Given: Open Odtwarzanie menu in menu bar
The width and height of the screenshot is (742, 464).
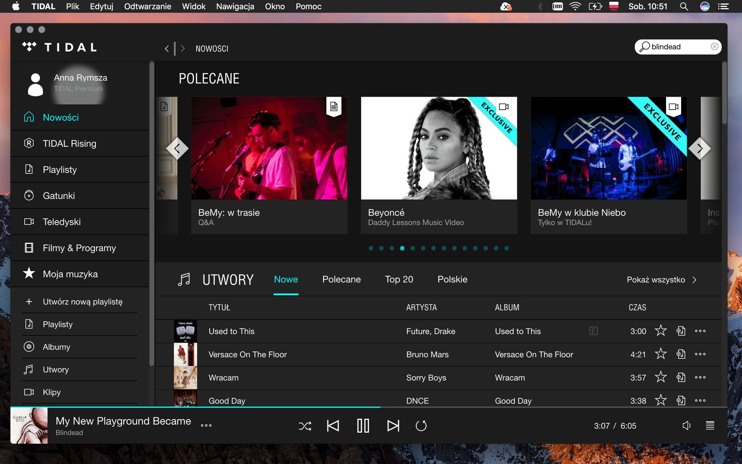Looking at the screenshot, I should [x=148, y=6].
